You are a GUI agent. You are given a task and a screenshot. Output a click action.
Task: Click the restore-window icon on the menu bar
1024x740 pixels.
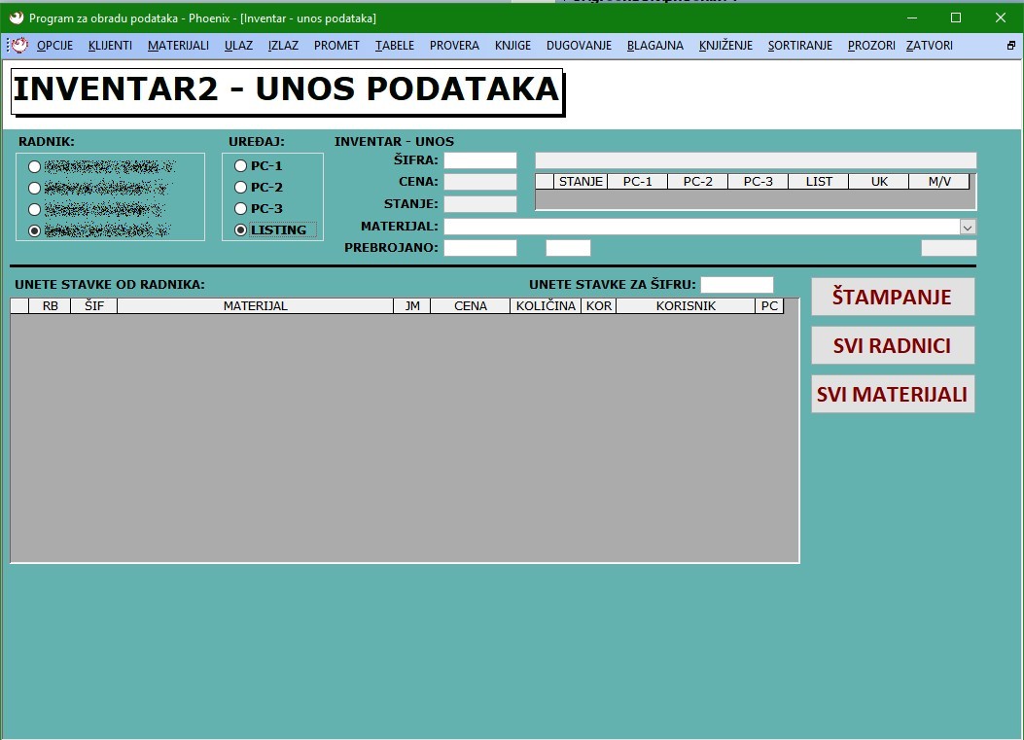click(1010, 46)
